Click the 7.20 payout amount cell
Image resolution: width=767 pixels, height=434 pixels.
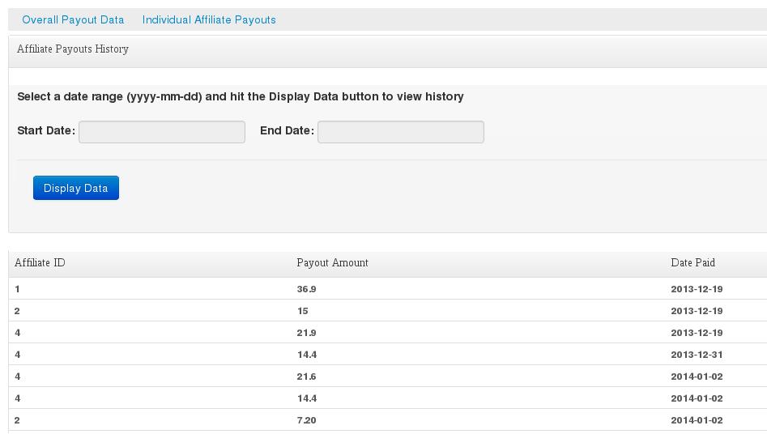306,420
